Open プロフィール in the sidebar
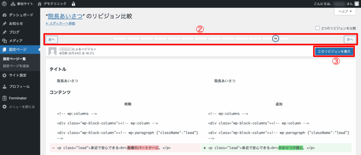 pyautogui.click(x=19, y=87)
